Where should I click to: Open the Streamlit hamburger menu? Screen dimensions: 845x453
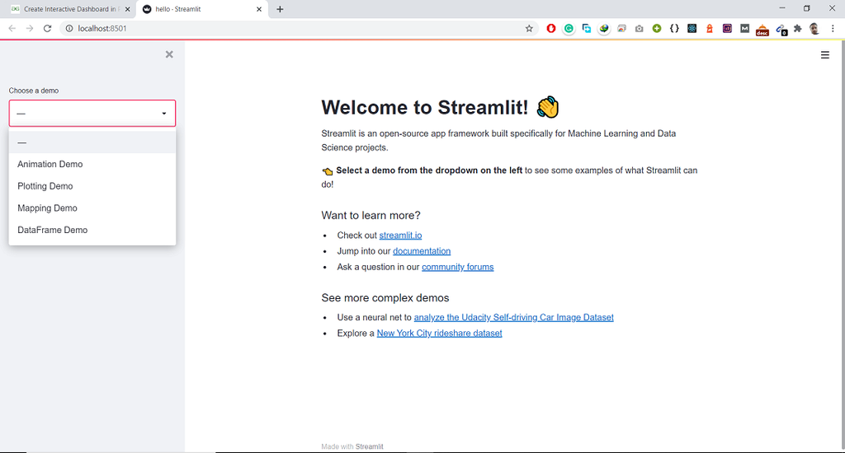(824, 55)
